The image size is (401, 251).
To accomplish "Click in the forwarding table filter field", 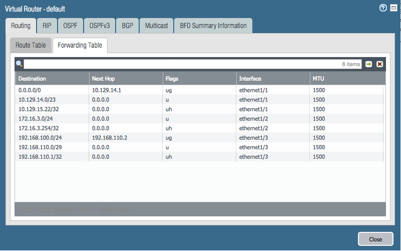I will pyautogui.click(x=191, y=64).
